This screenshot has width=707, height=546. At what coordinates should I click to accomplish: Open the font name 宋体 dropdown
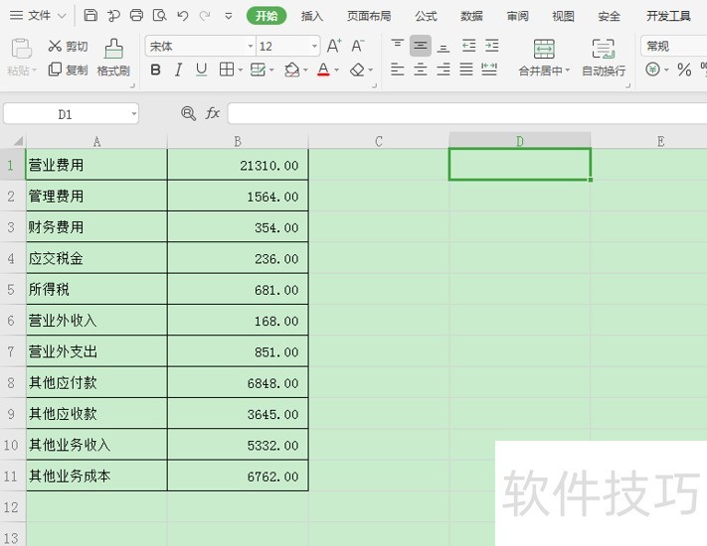251,46
